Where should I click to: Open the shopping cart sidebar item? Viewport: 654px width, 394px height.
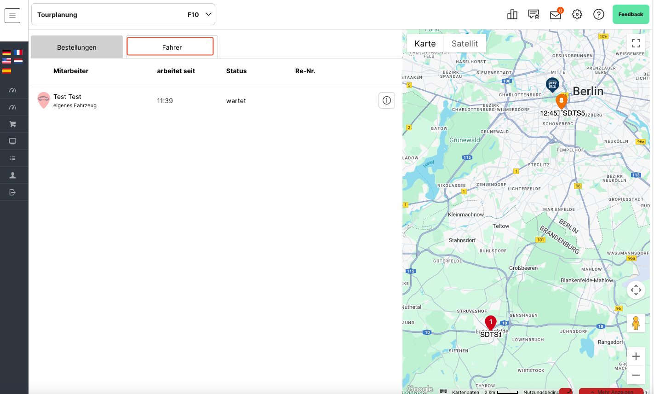pyautogui.click(x=13, y=124)
